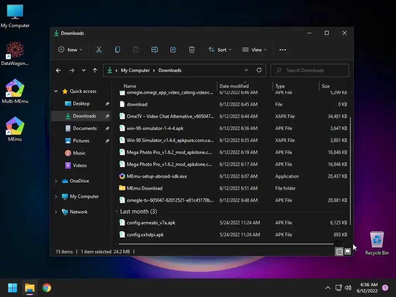
Task: Open the New dropdown menu
Action: click(70, 50)
